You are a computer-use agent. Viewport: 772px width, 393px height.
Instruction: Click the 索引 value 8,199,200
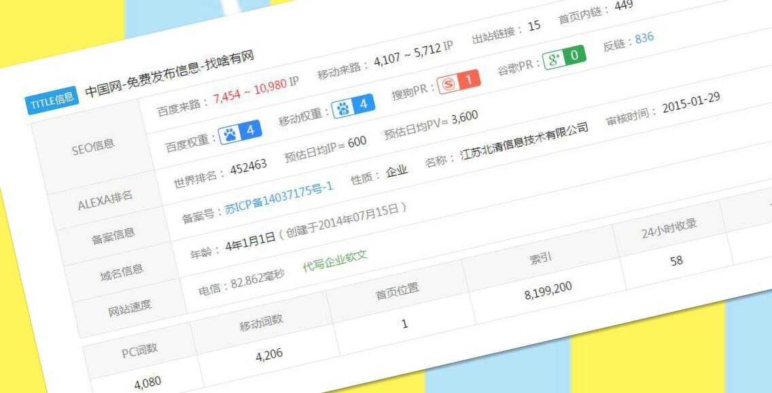pyautogui.click(x=548, y=292)
